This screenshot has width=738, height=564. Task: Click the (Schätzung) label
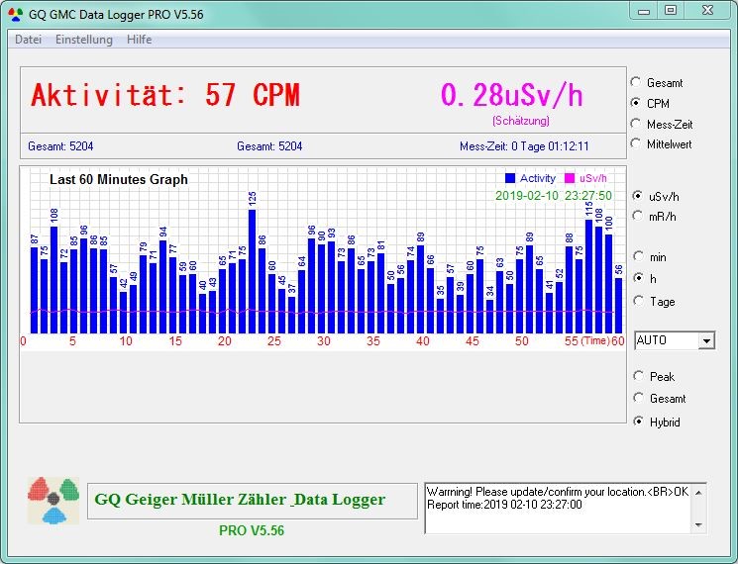pos(521,121)
